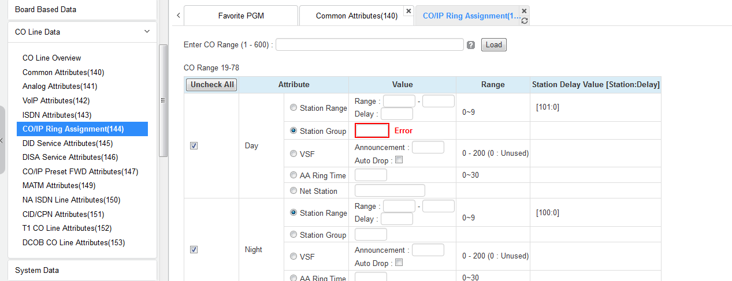Expand the Board Based Data section

[81, 9]
